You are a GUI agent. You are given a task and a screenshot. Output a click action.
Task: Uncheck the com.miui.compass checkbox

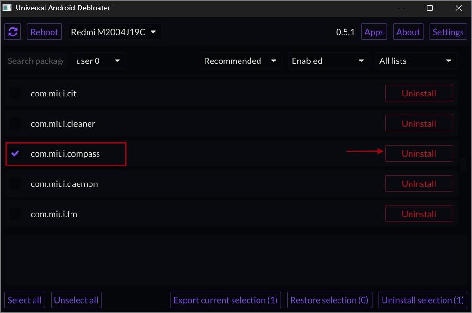point(15,154)
